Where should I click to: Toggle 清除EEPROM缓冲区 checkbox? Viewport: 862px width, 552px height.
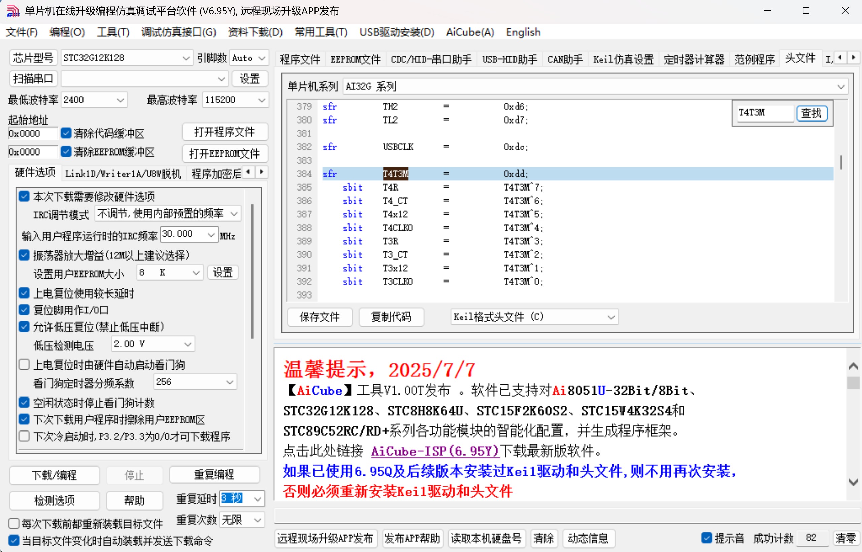tap(66, 151)
